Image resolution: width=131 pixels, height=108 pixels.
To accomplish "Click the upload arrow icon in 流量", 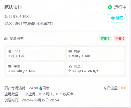I will 70,71.
